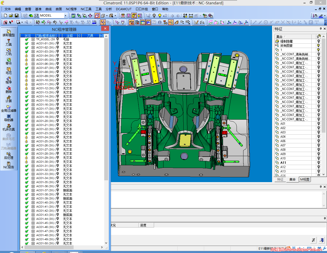Switch to the 特征 tab at panel bottom

[x=280, y=180]
